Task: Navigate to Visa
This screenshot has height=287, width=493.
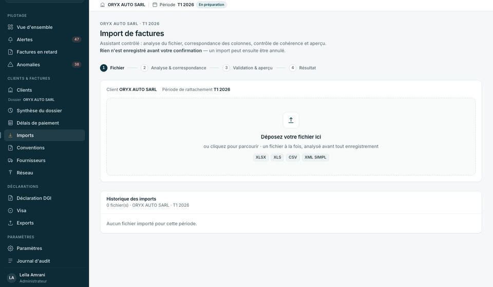Action: tap(44, 210)
